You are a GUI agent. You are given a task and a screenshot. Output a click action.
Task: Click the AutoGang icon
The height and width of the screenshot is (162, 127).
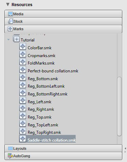(x=10, y=156)
